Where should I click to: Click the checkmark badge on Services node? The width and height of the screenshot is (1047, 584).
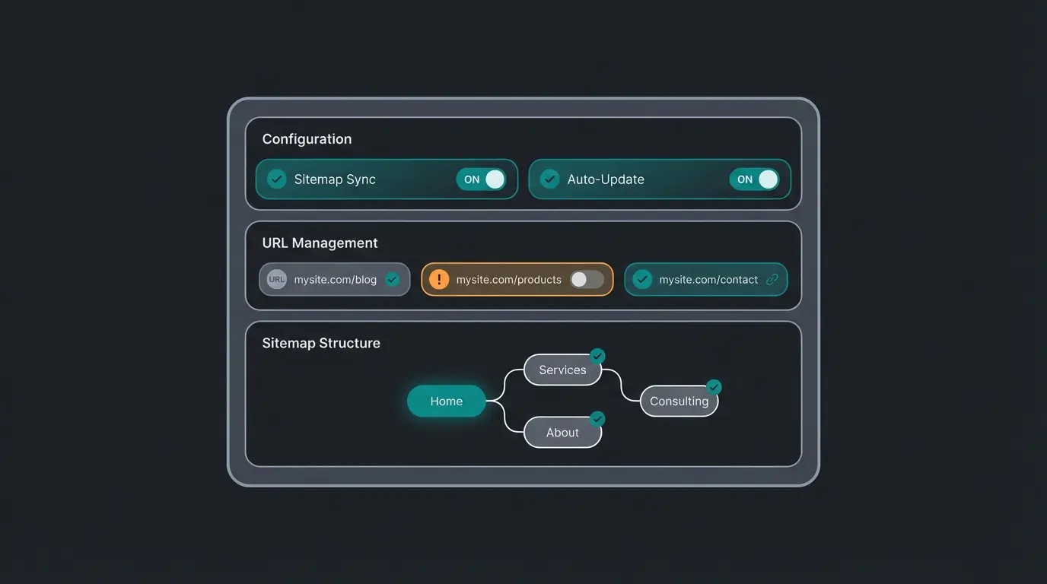pos(597,356)
